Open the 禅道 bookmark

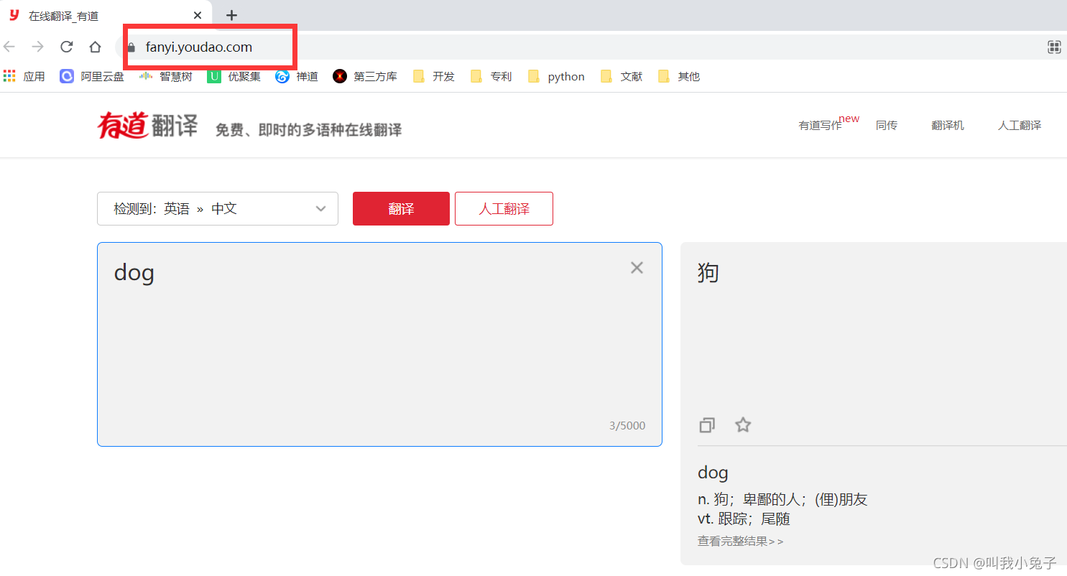(x=297, y=76)
